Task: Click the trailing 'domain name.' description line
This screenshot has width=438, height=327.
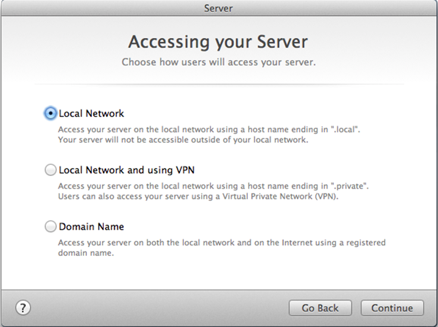Action: pos(86,253)
